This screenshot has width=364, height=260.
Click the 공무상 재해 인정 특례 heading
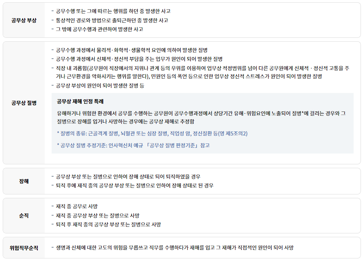pyautogui.click(x=80, y=101)
